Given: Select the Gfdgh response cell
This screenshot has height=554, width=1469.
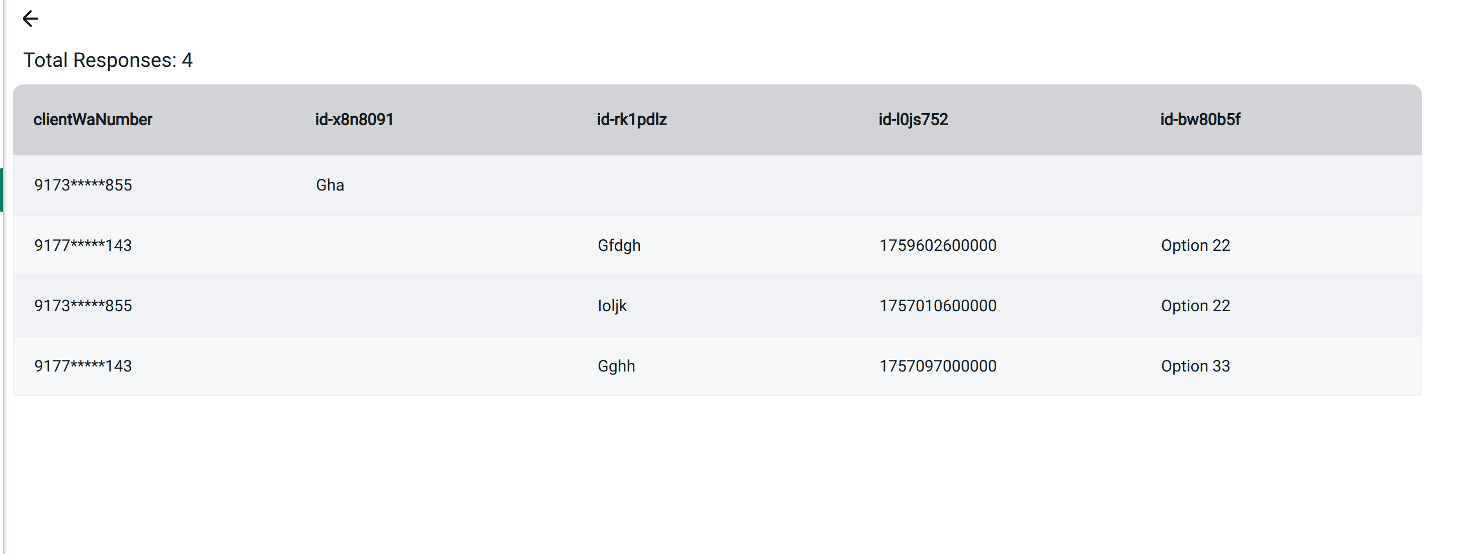Looking at the screenshot, I should 619,246.
